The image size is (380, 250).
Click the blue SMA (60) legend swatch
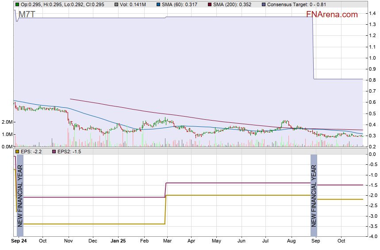pyautogui.click(x=157, y=4)
